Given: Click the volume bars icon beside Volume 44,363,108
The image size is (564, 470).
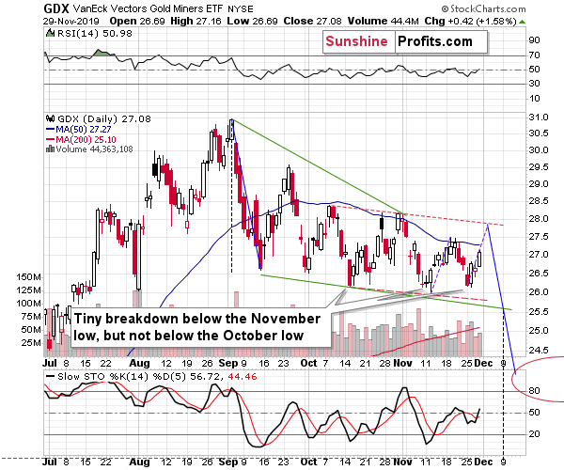Looking at the screenshot, I should (50, 149).
